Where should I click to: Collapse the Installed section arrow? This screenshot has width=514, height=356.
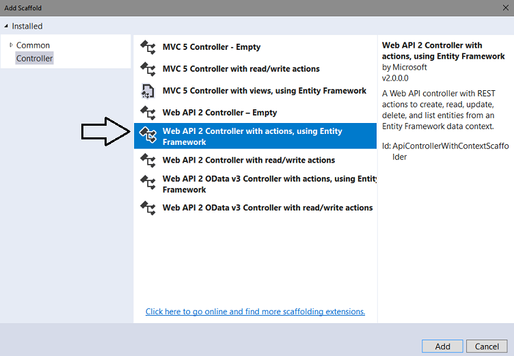coord(6,26)
